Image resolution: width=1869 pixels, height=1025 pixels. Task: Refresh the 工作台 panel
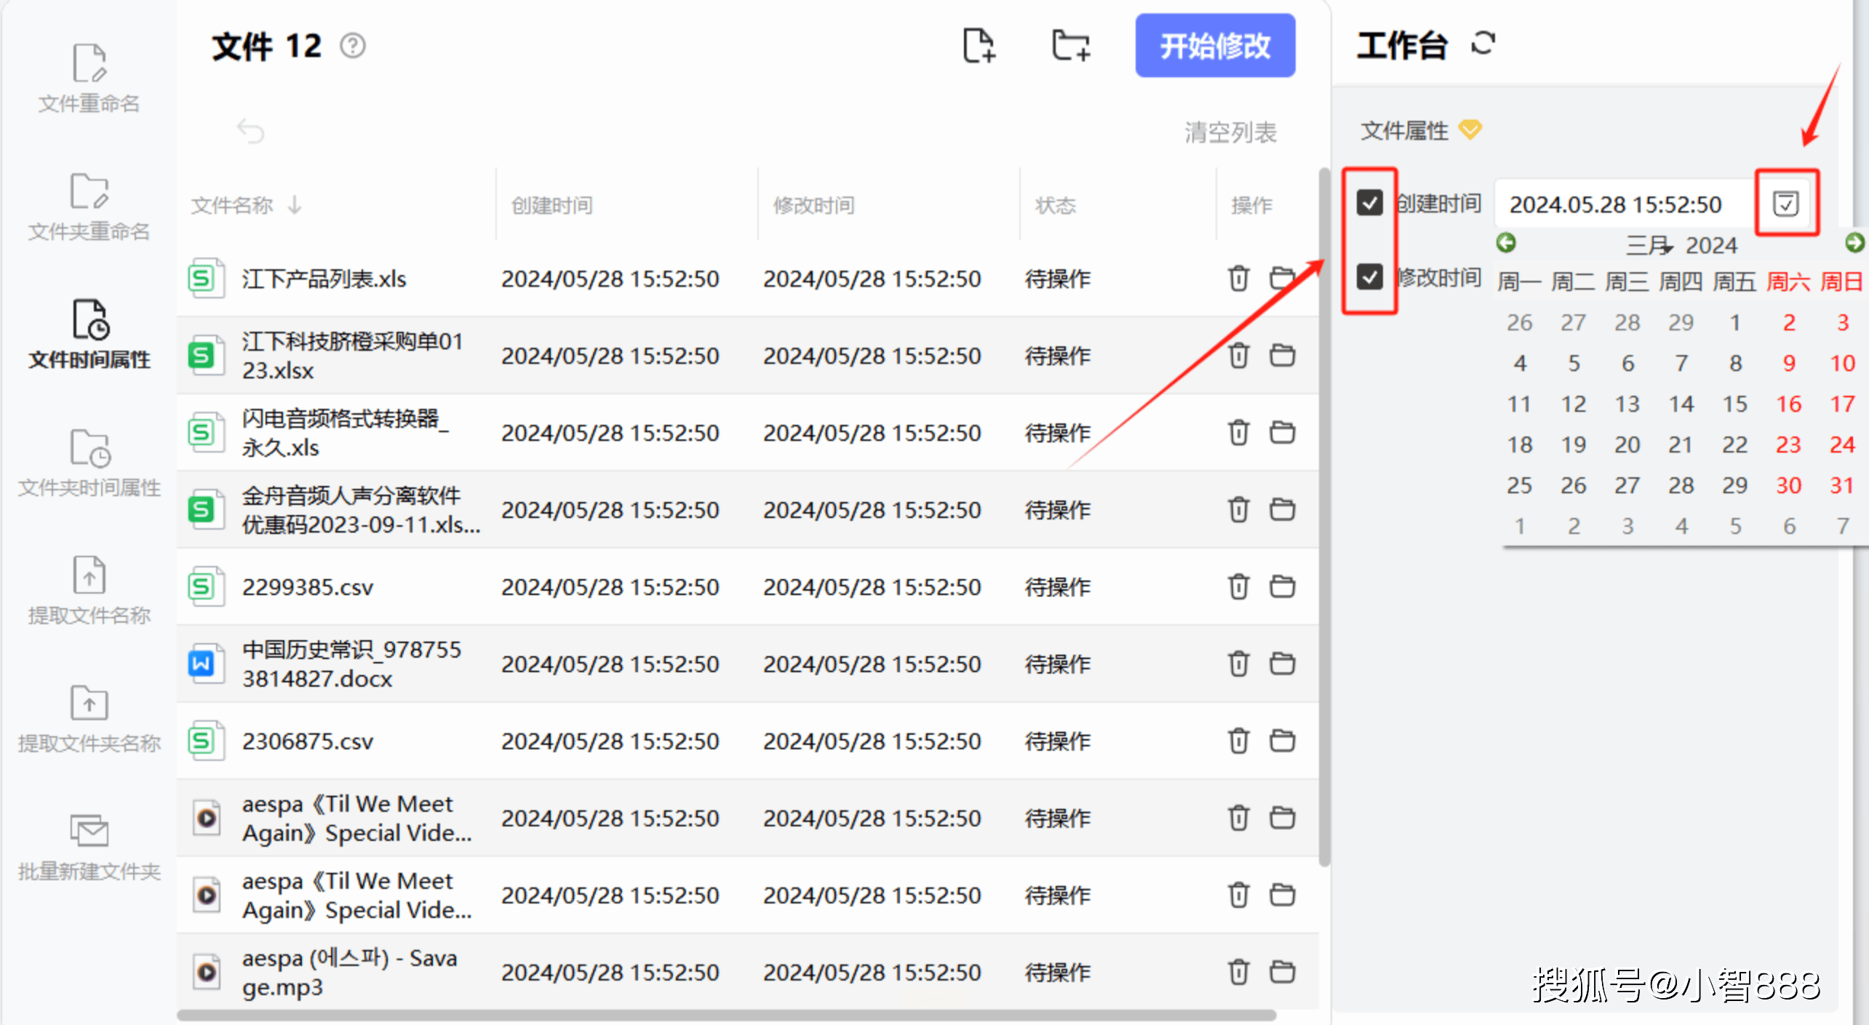tap(1483, 44)
